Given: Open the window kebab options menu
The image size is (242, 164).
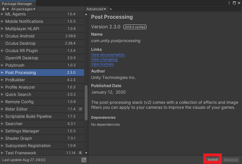Looking at the screenshot, I should tap(229, 3).
